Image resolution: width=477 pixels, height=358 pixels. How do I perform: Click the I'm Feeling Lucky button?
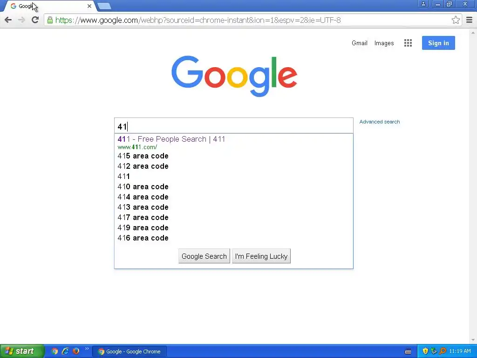pyautogui.click(x=261, y=256)
